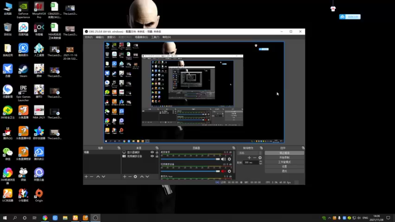Open source properties with the gear icon
The width and height of the screenshot is (395, 222).
[135, 177]
